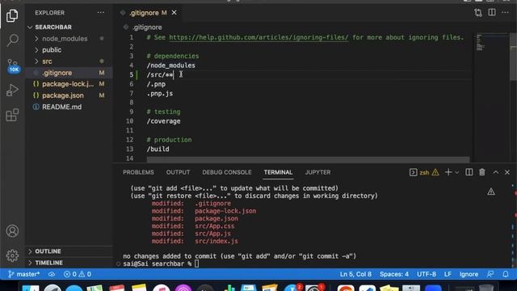Image resolution: width=517 pixels, height=291 pixels.
Task: Open package.json in explorer
Action: [x=69, y=95]
